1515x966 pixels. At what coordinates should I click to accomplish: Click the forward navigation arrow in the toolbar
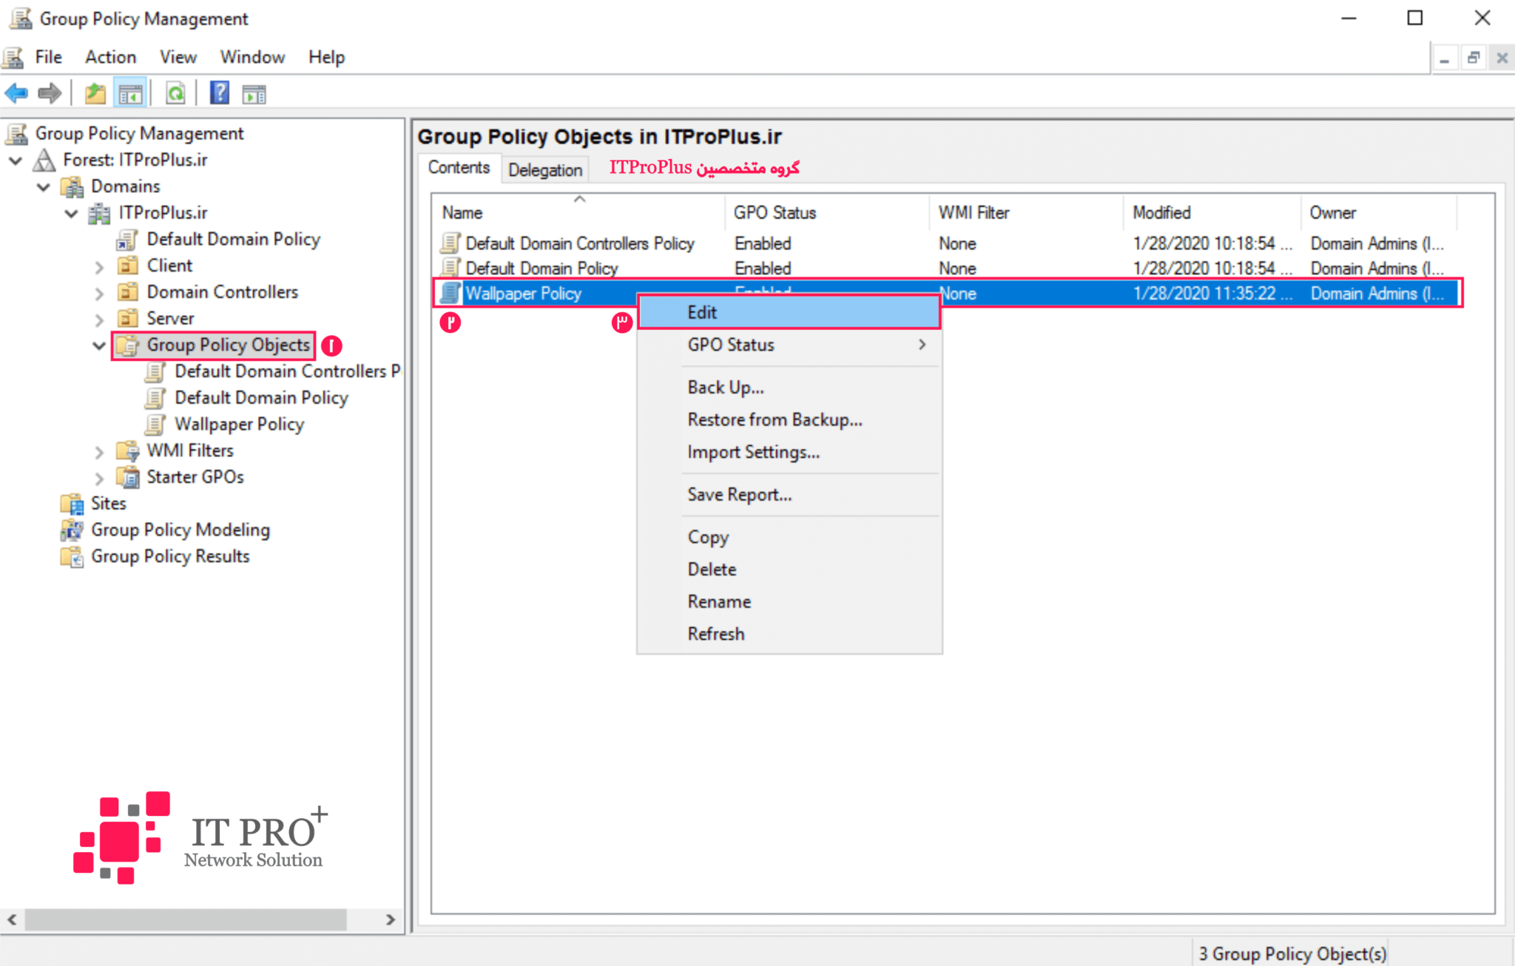pyautogui.click(x=49, y=92)
